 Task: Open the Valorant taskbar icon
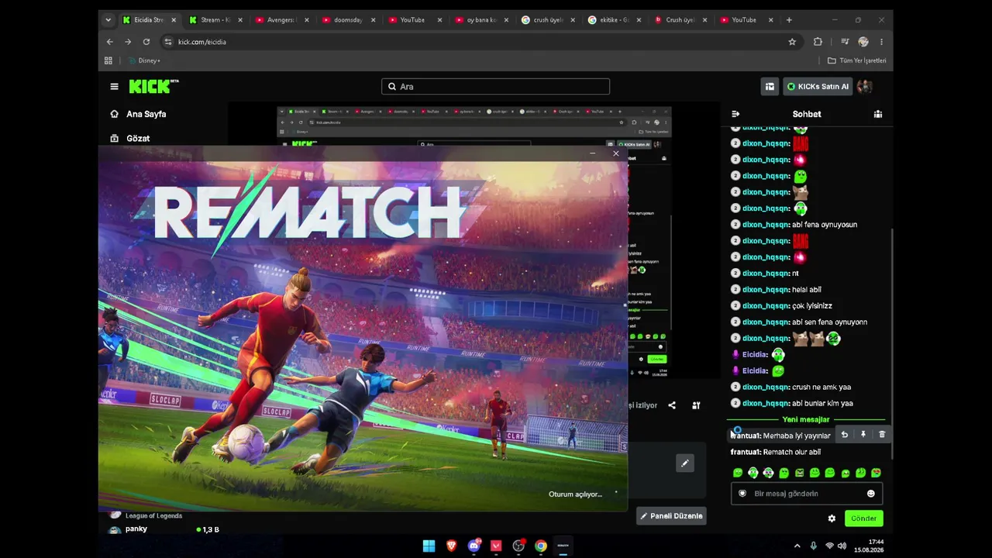coord(496,546)
